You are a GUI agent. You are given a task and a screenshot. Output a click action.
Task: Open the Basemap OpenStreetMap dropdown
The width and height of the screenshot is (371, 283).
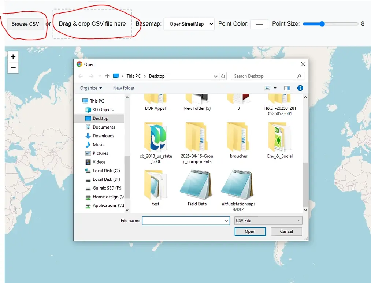189,24
